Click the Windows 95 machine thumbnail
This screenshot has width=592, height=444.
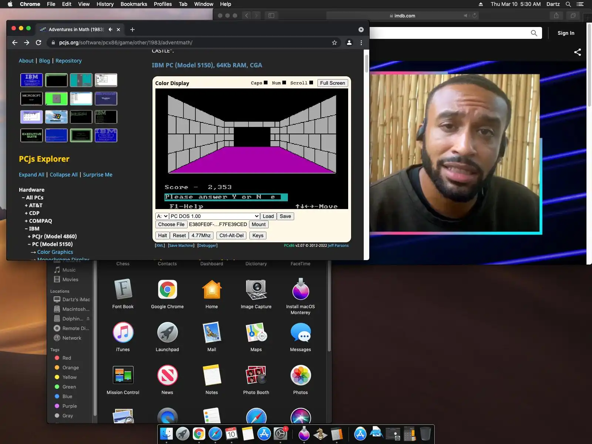click(x=56, y=117)
